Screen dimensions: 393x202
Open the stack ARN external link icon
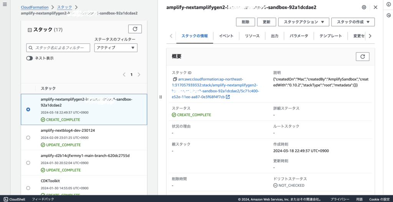coord(228,97)
